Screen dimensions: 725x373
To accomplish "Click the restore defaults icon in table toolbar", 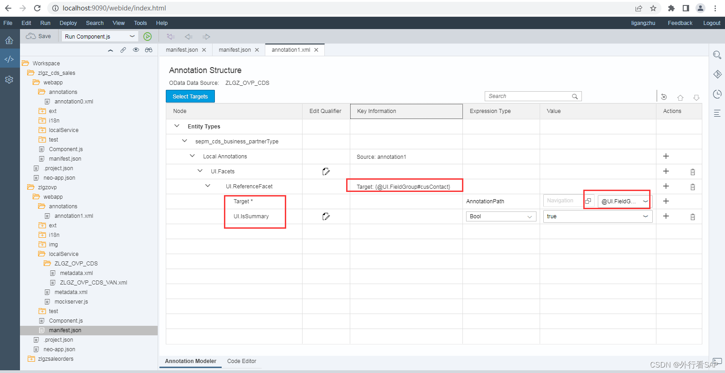I will click(x=664, y=97).
